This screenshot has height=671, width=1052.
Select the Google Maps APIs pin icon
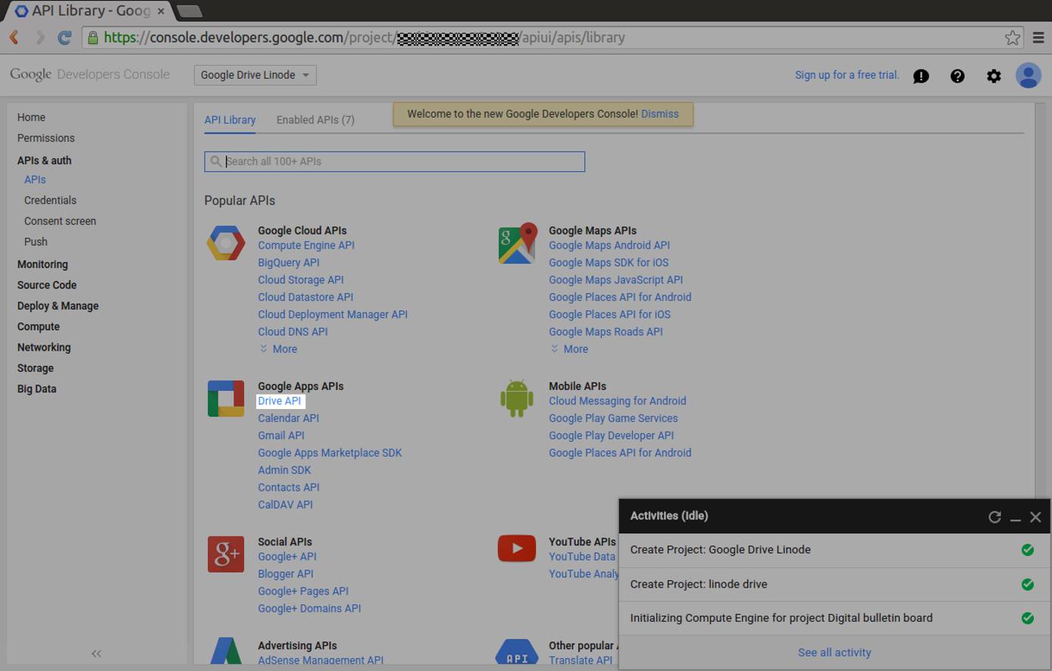point(516,243)
